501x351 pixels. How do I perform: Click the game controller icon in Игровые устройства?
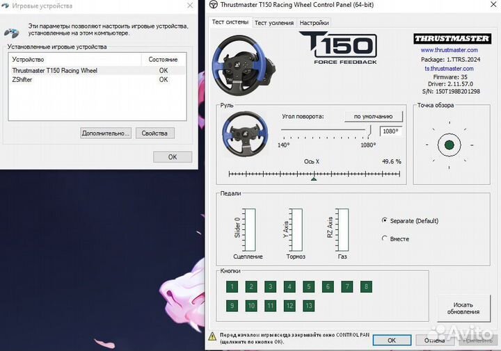pyautogui.click(x=12, y=33)
